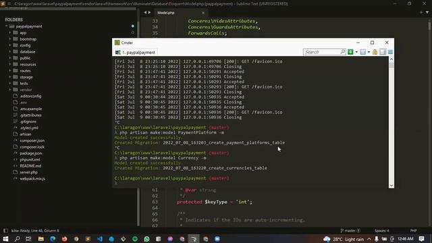The width and height of the screenshot is (432, 243).
Task: Open File Explorer from the taskbar
Action: 40,239
